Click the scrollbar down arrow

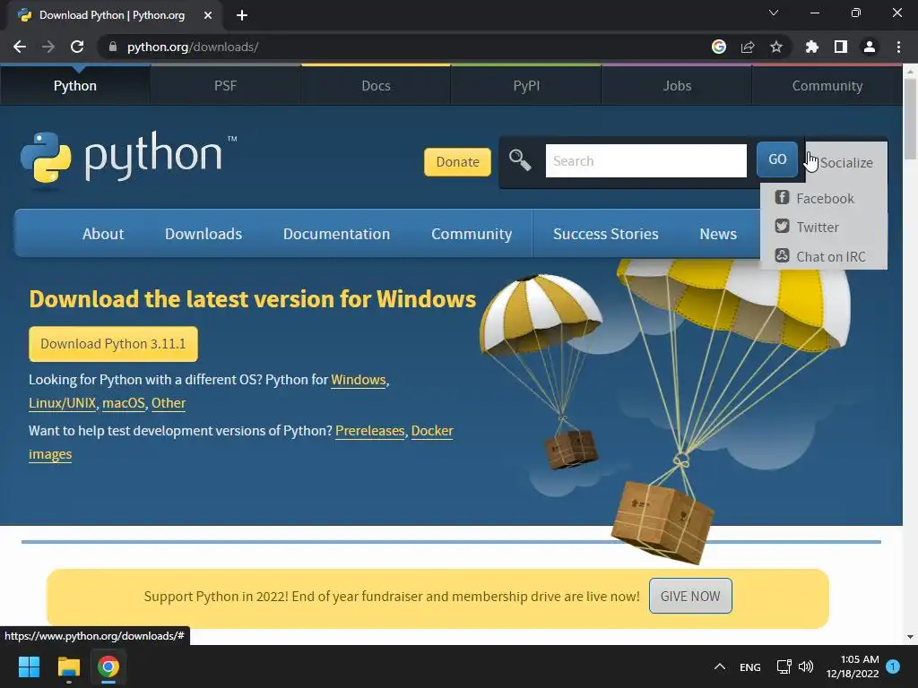[910, 637]
